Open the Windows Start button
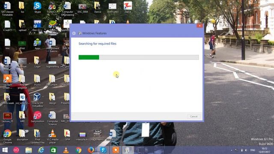Screen dimensions: 274x154 [x=5, y=150]
